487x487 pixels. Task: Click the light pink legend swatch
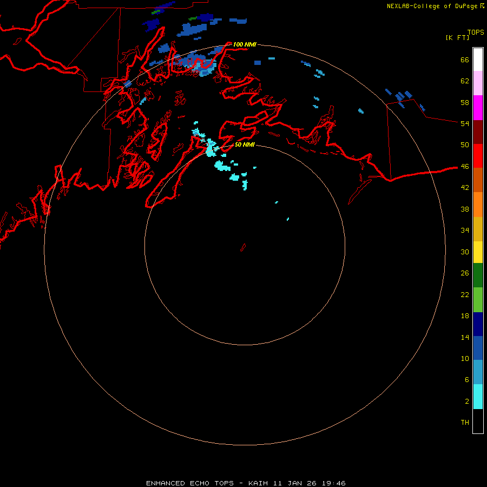[x=478, y=83]
